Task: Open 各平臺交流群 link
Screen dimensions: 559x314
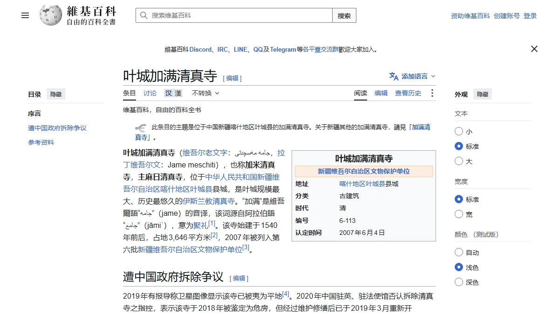Action: (320, 49)
